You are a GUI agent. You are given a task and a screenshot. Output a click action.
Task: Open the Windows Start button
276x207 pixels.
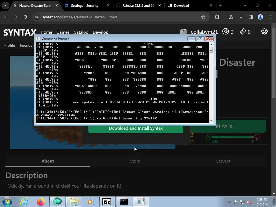(7, 202)
